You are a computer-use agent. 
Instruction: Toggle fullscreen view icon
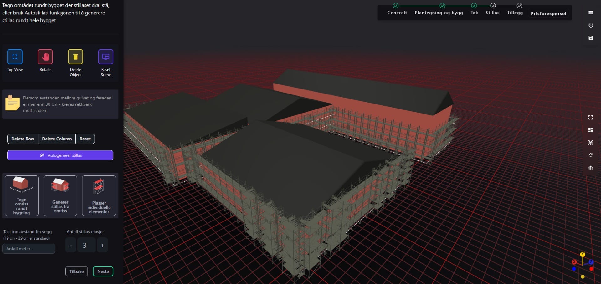[590, 117]
